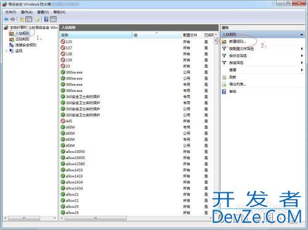Image resolution: width=308 pixels, height=230 pixels.
Task: Click the 帮助 action label in pane
Action: click(232, 91)
